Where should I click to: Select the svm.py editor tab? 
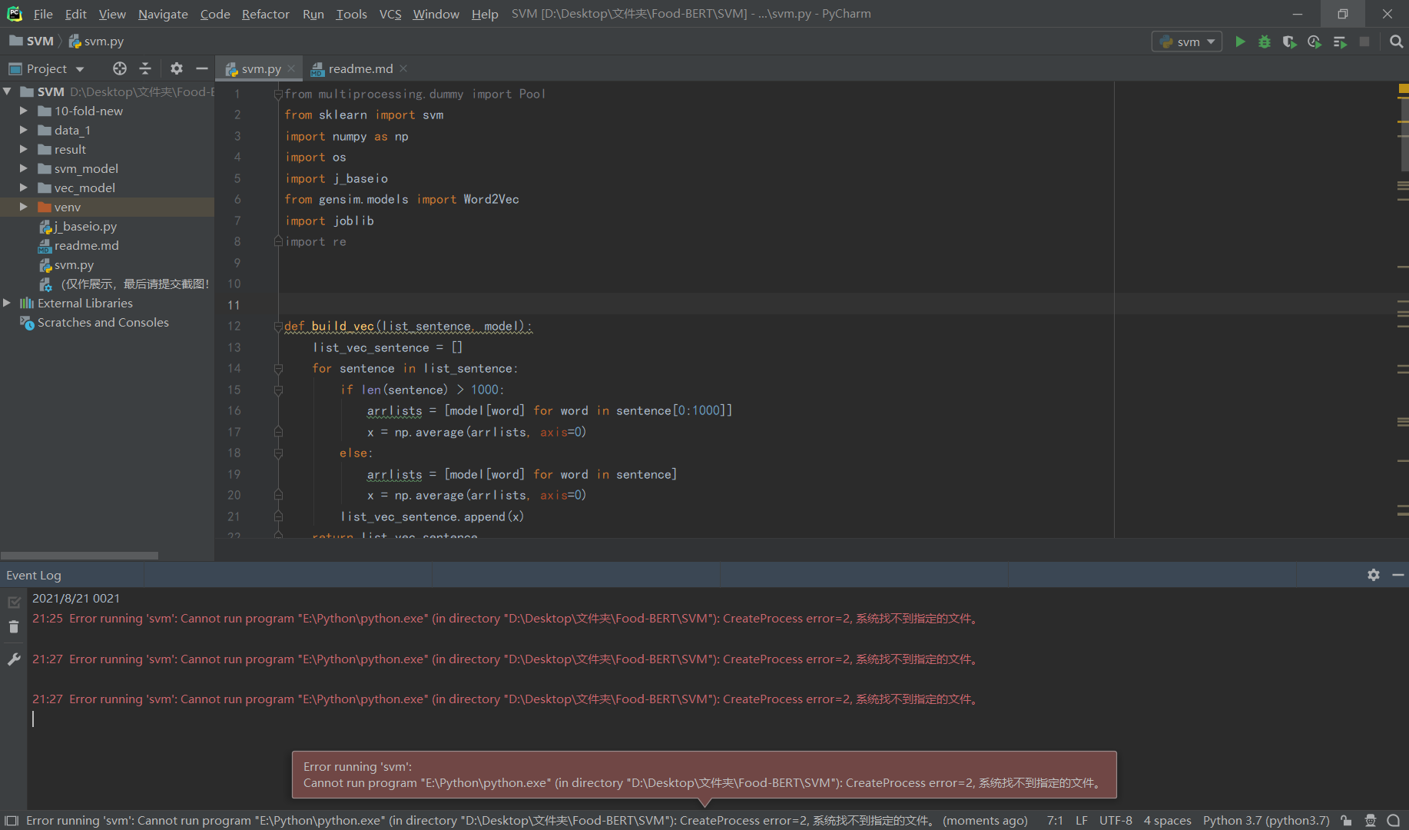[x=260, y=68]
